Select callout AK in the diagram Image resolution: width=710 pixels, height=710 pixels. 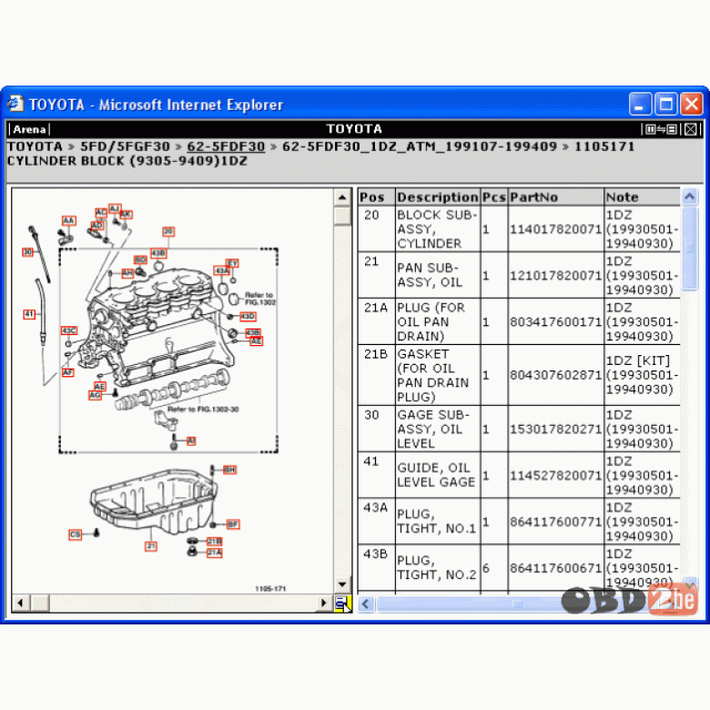click(x=126, y=214)
